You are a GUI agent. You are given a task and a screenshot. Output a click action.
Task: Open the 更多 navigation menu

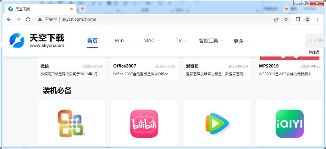pyautogui.click(x=238, y=41)
